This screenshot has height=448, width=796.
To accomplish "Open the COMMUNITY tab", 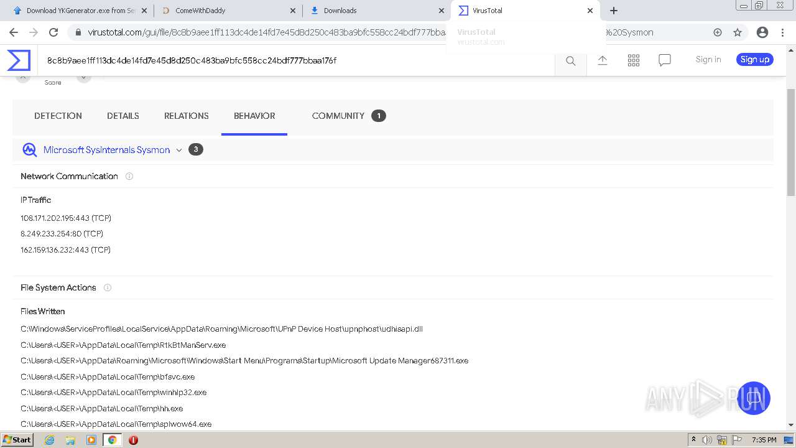I will (x=338, y=116).
